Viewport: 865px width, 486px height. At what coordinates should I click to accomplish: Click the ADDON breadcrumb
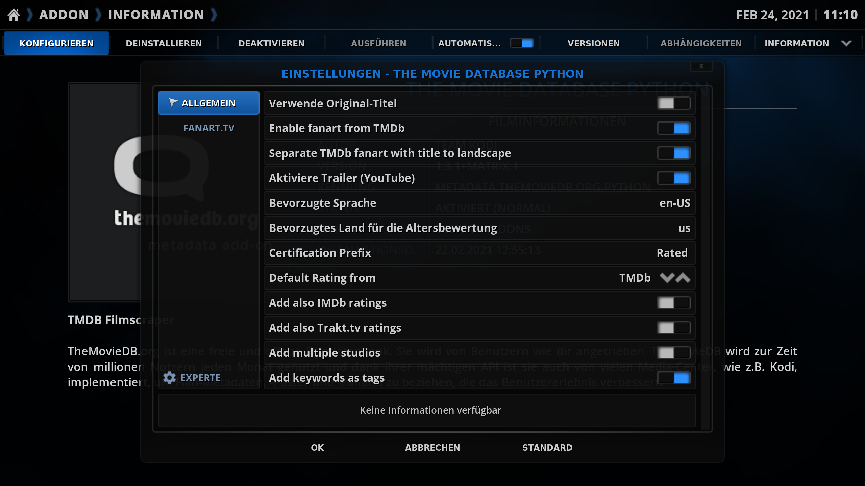[x=64, y=15]
